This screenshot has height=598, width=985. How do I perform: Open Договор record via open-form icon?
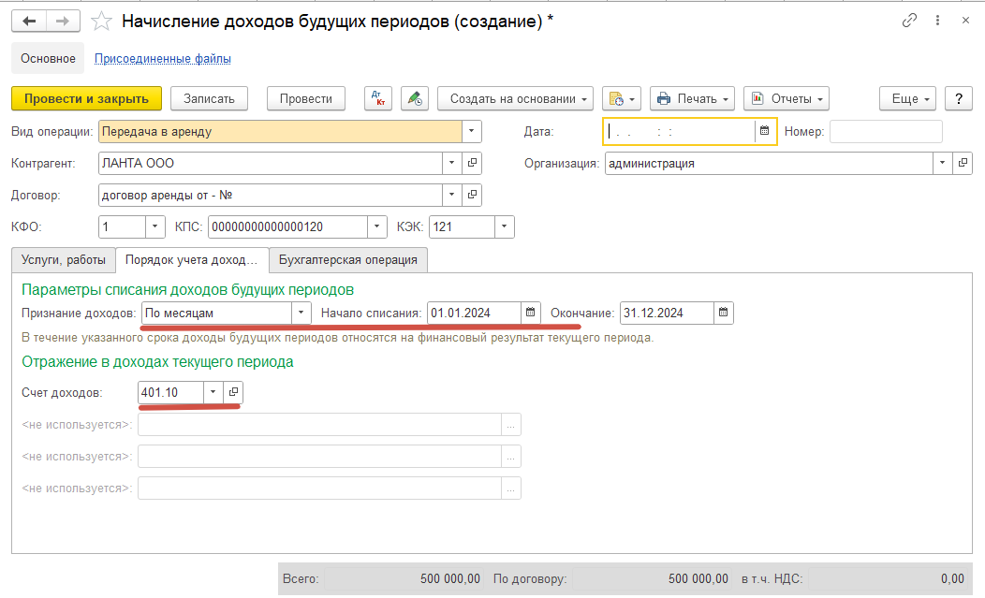click(x=472, y=195)
